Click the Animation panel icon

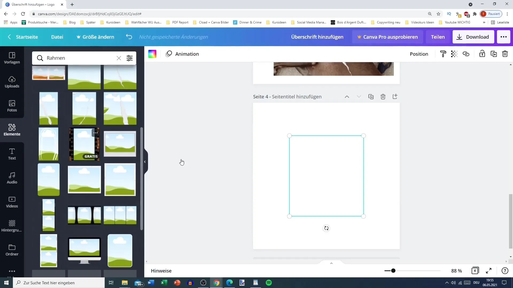click(169, 54)
